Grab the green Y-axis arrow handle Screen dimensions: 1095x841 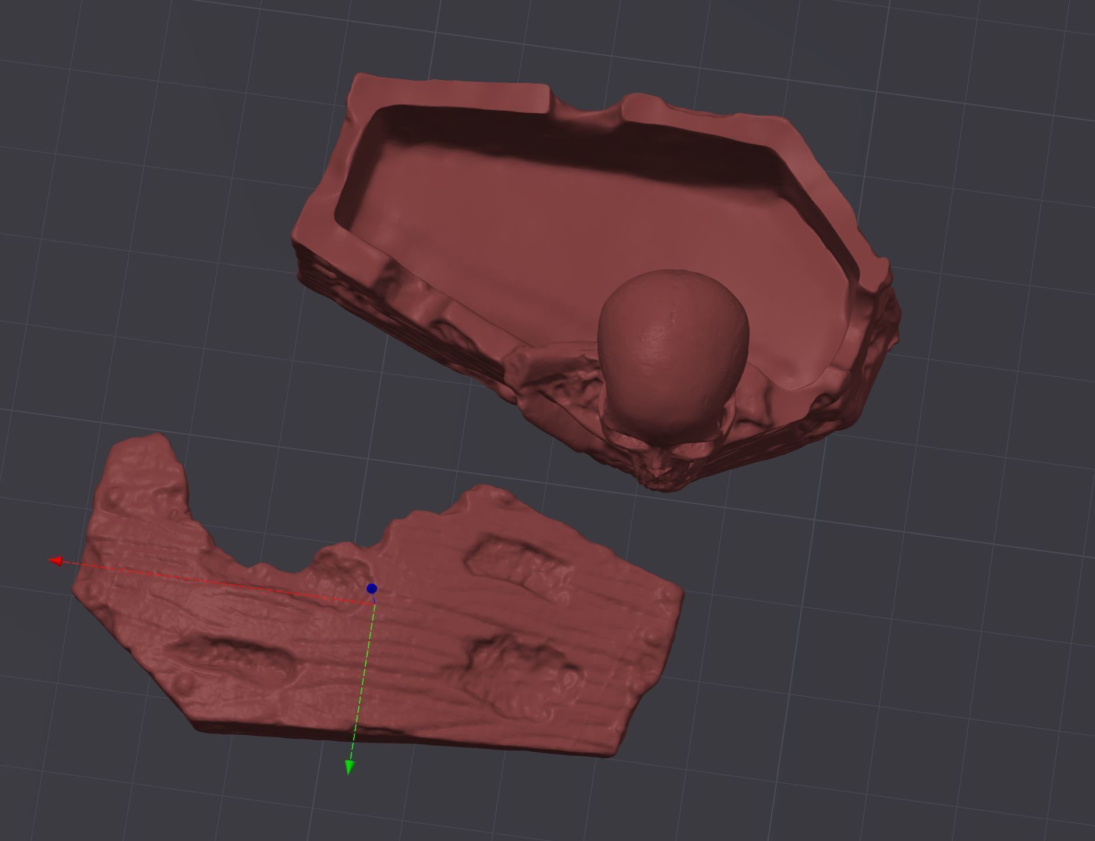349,767
